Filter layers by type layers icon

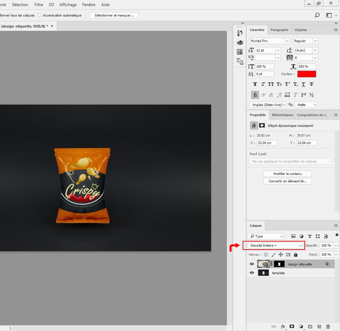coord(310,236)
